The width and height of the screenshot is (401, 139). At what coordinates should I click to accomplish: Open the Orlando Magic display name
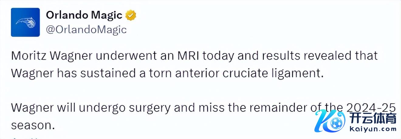tap(84, 15)
